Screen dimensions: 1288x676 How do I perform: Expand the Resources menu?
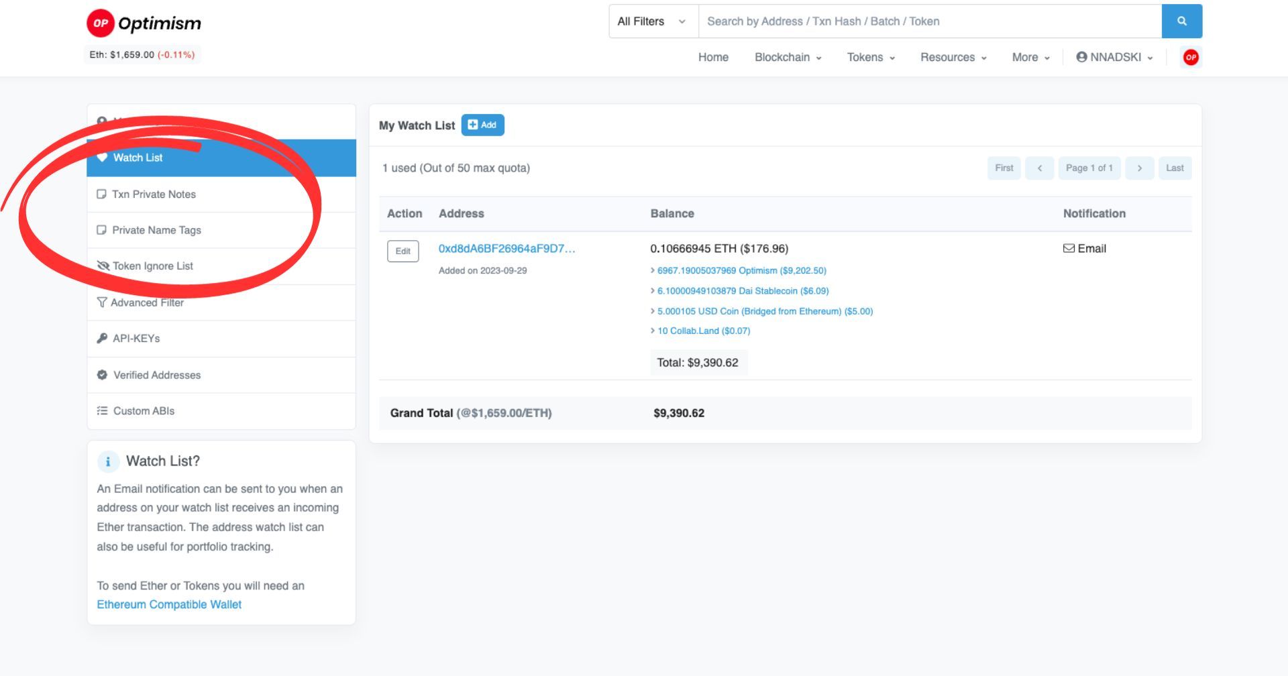click(954, 58)
